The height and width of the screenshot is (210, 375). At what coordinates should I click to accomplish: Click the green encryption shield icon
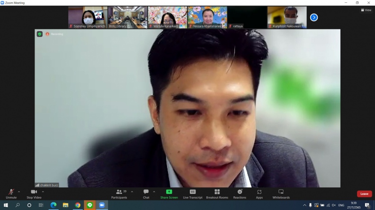coord(40,34)
